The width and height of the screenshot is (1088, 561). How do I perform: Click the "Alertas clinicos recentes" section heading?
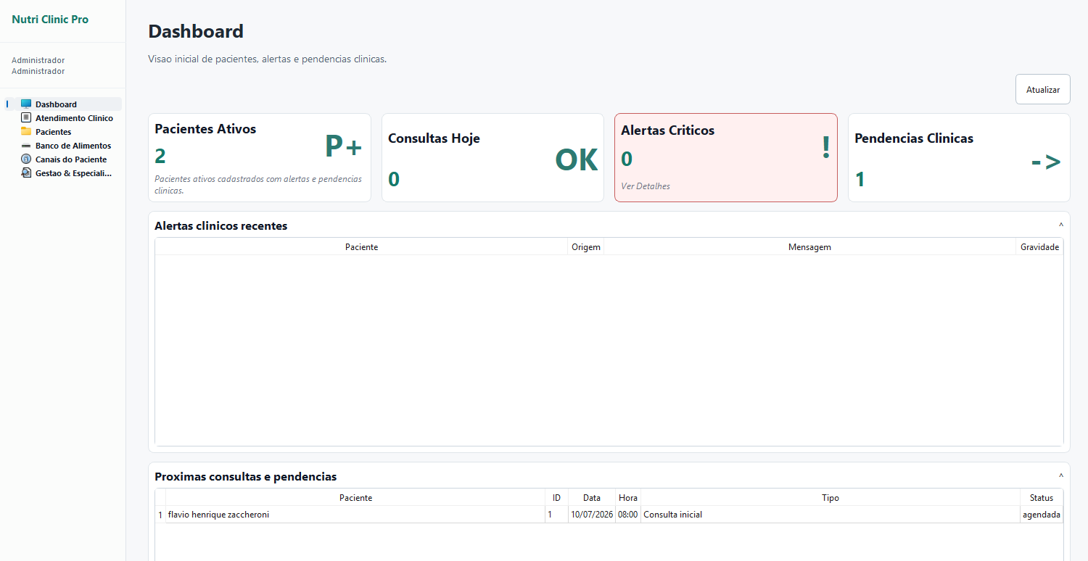221,226
